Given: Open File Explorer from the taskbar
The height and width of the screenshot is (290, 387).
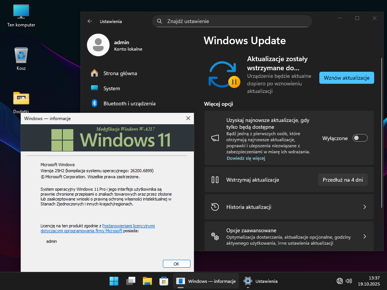Looking at the screenshot, I should 147,281.
